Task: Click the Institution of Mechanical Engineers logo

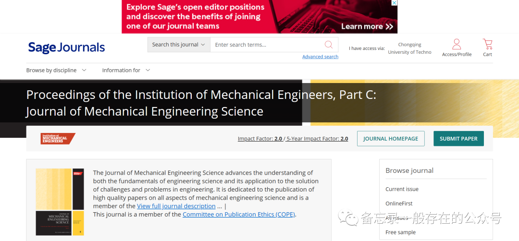Action: coord(58,139)
